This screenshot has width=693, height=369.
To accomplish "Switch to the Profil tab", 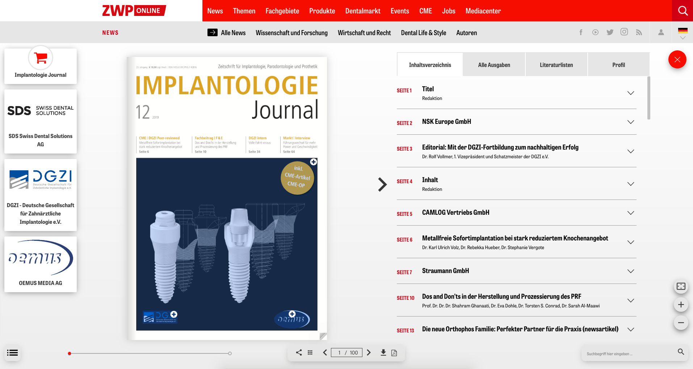I will tap(618, 65).
